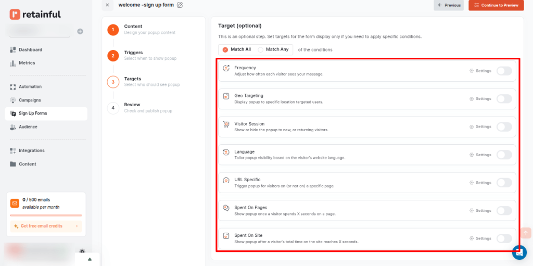
Task: Click the email usage progress bar
Action: (46, 216)
